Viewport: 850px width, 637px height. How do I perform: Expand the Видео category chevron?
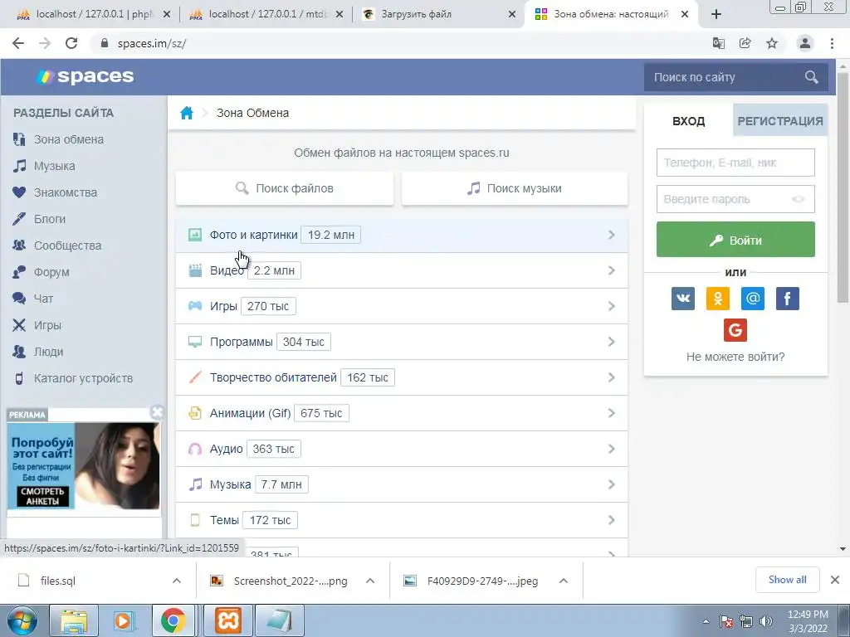(612, 270)
